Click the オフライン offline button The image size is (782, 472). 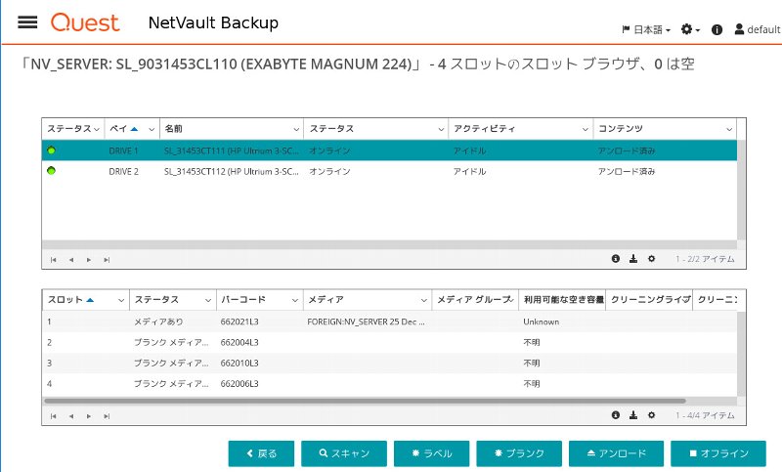718,453
